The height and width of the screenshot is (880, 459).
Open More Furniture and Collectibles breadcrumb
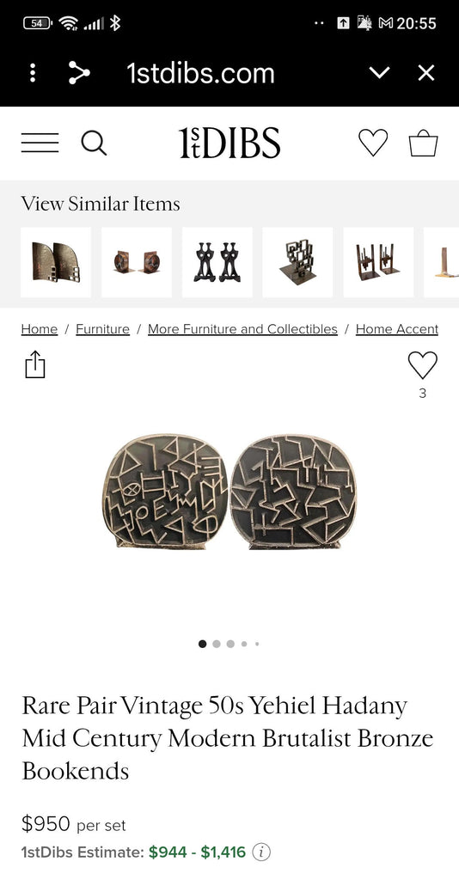coord(243,329)
